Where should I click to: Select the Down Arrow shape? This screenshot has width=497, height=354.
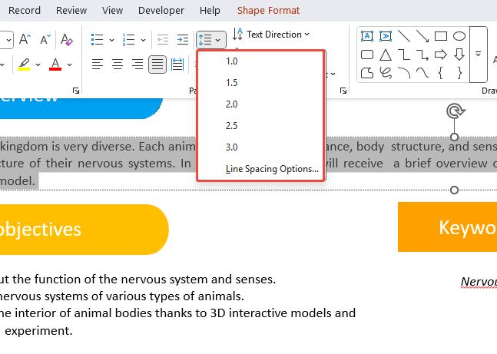(x=459, y=55)
